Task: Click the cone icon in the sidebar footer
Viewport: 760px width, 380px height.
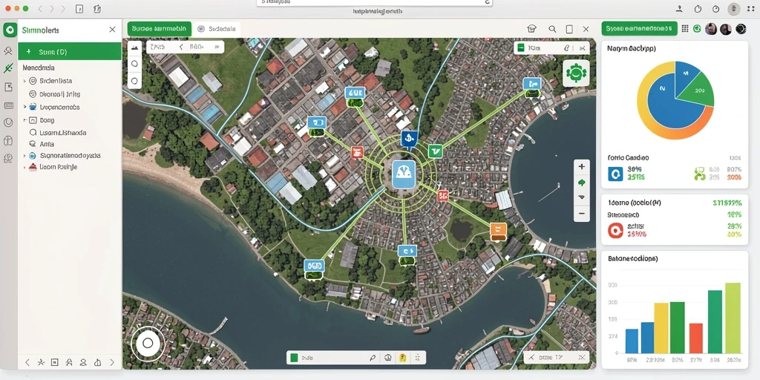Action: pos(97,362)
